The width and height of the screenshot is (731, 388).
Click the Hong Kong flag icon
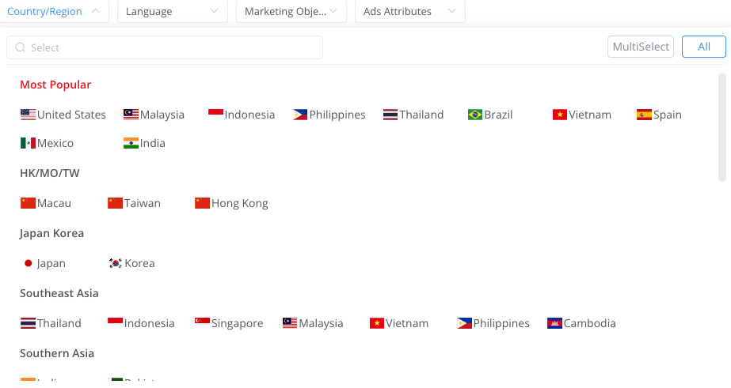[202, 203]
